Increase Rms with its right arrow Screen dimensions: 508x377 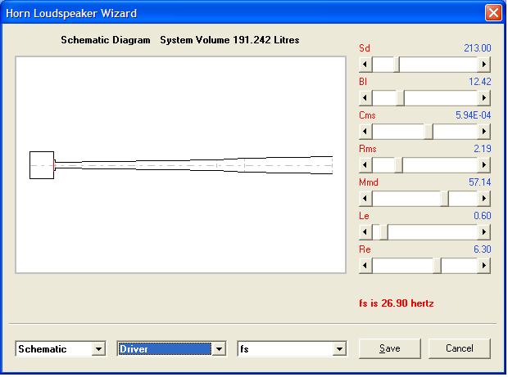click(x=483, y=165)
